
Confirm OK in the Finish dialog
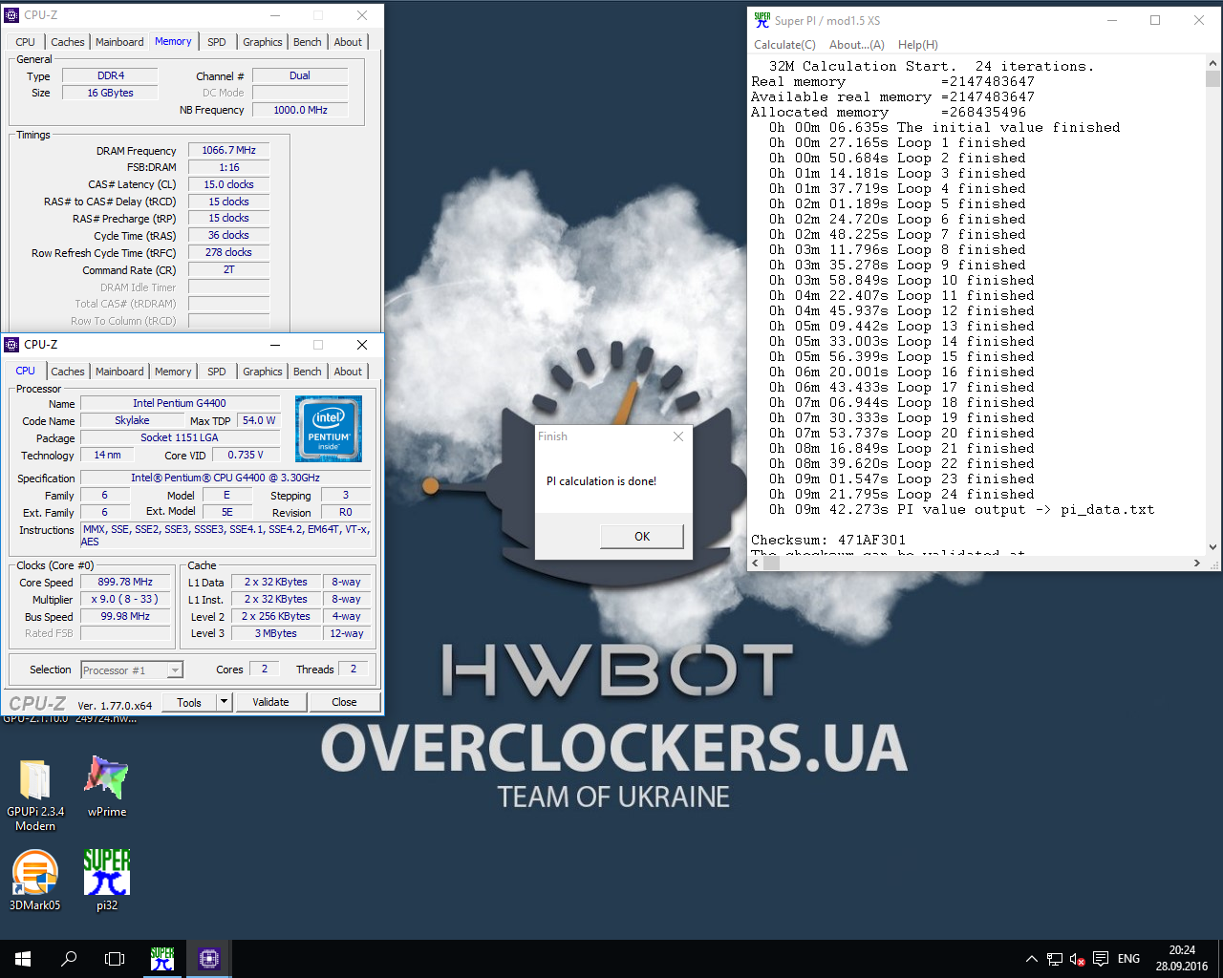pyautogui.click(x=642, y=537)
